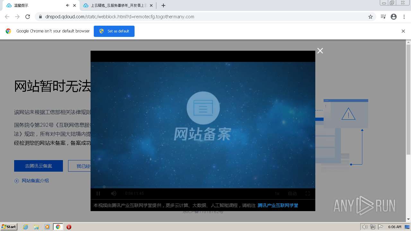Launch Internet Explorer from the taskbar

click(25, 227)
